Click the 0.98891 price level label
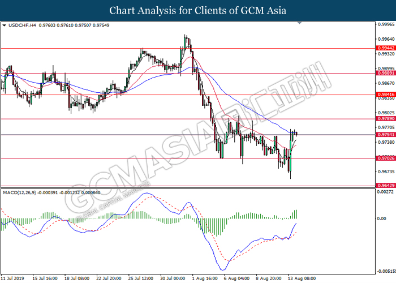 (x=386, y=73)
